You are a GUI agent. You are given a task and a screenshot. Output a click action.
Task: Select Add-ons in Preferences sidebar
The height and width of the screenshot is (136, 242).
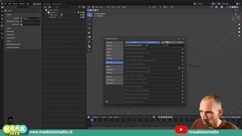pos(114,62)
